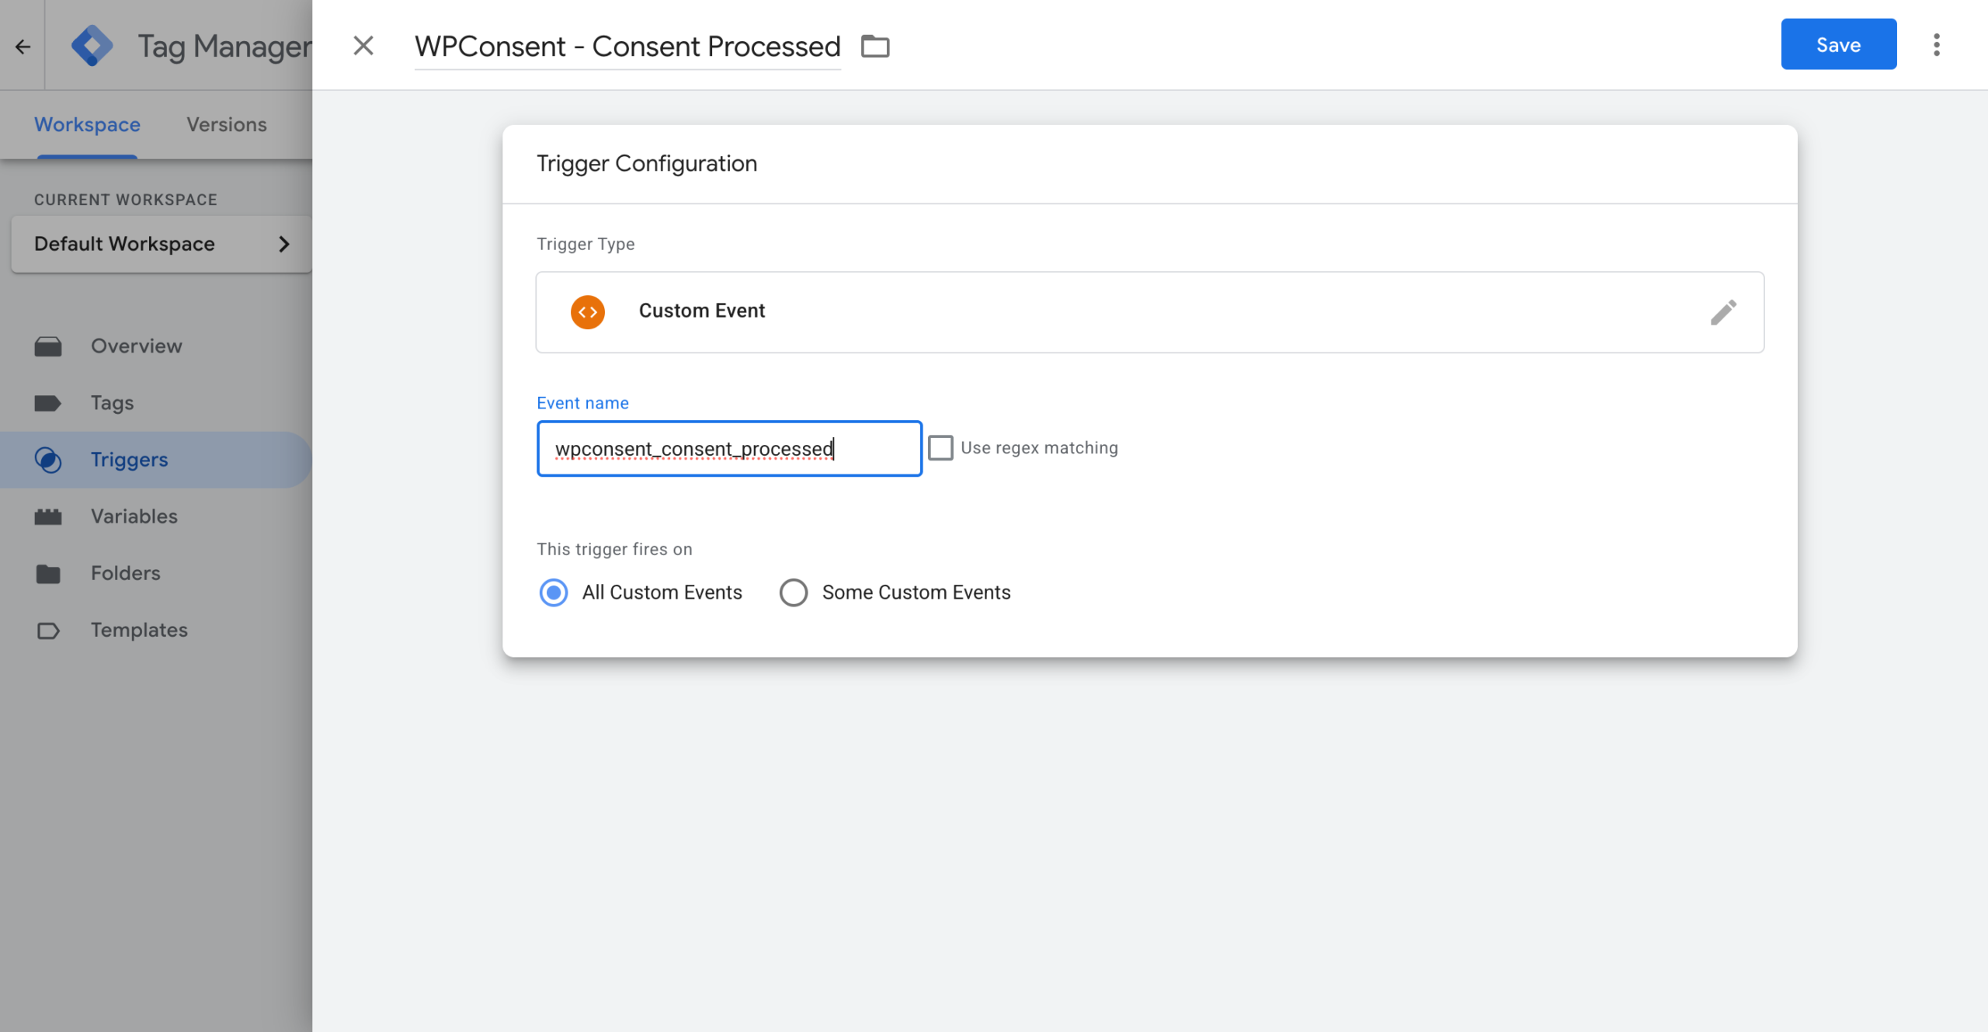Open the three-dot overflow menu

[1937, 45]
